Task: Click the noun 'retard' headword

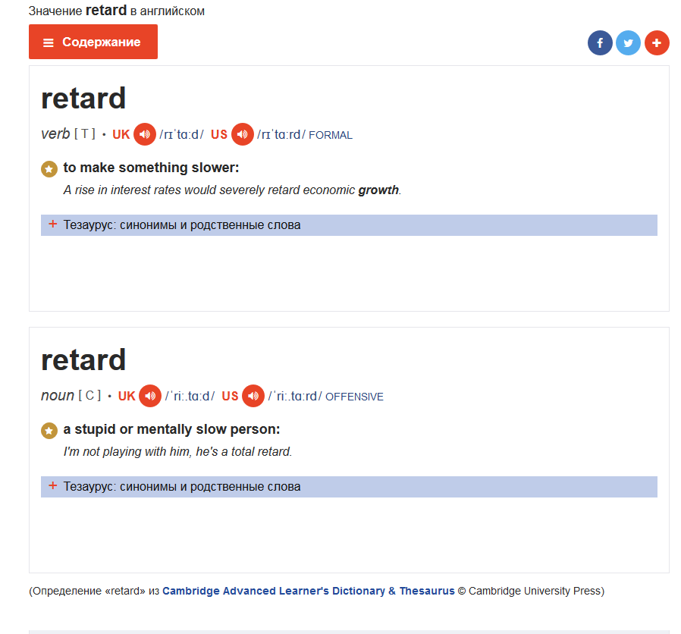Action: (83, 359)
